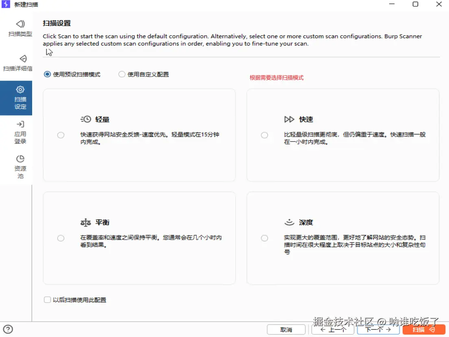
Task: Enable 以后扫描使用此配置 checkbox
Action: [x=47, y=300]
